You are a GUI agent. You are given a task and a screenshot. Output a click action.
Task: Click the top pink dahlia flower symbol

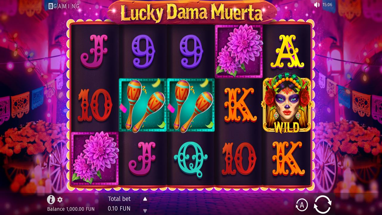coord(238,51)
